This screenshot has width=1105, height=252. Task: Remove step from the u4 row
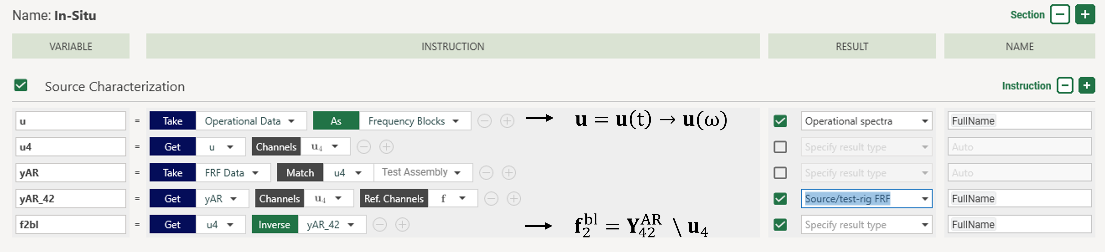(364, 147)
